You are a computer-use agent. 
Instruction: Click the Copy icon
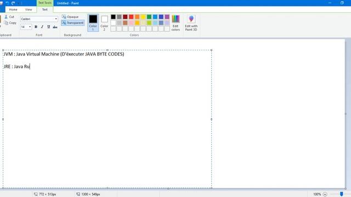click(x=6, y=23)
